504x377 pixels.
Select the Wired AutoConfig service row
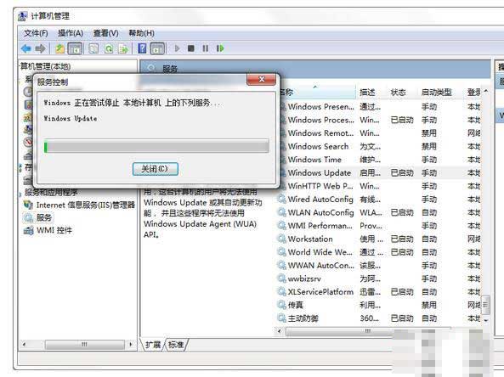point(379,199)
